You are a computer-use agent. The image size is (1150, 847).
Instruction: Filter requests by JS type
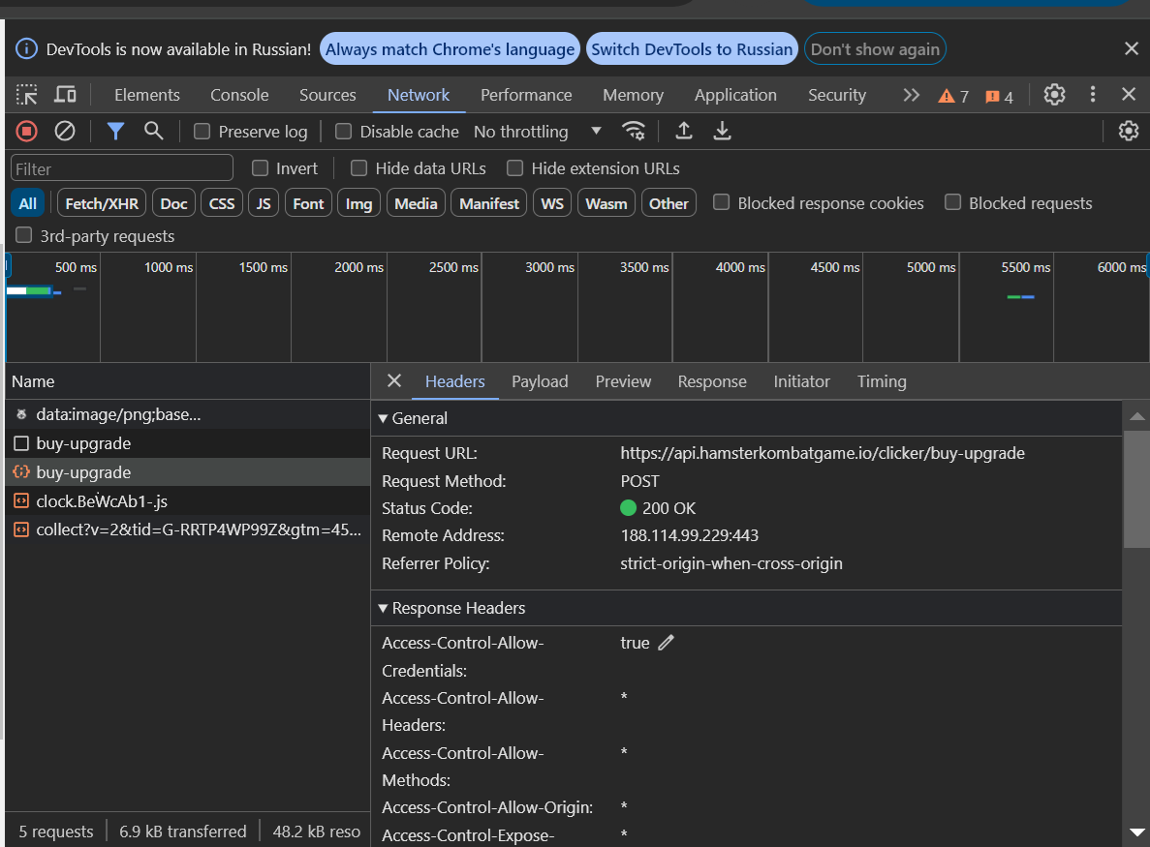(x=264, y=203)
